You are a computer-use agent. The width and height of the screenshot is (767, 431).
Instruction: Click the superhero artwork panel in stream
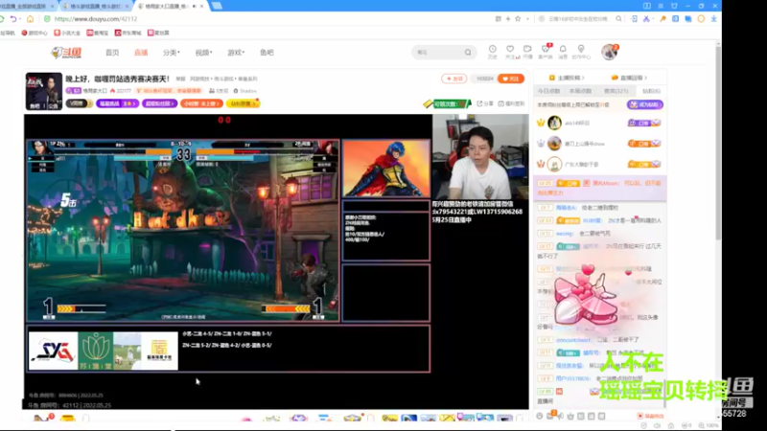tap(386, 169)
